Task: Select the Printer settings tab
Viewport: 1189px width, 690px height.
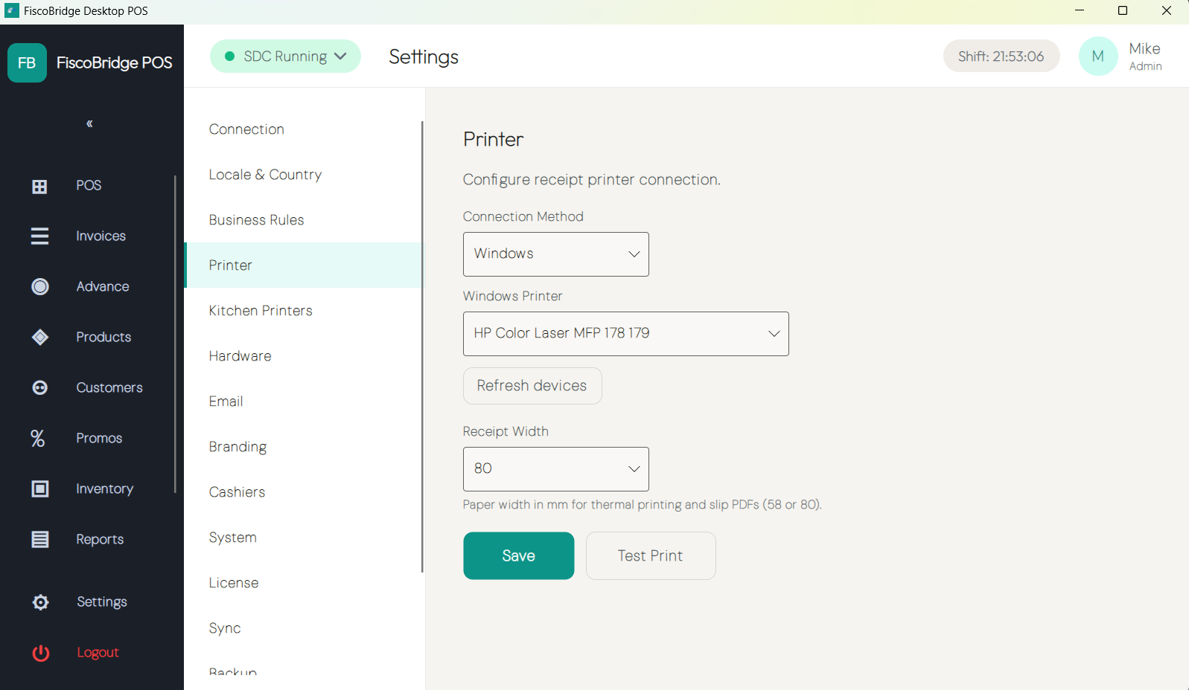Action: (303, 265)
